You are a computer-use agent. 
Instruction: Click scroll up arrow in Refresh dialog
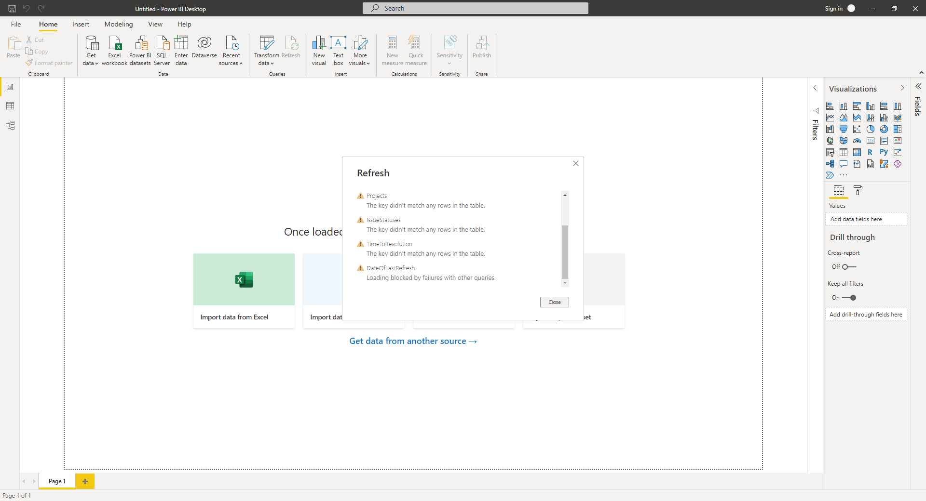click(565, 195)
